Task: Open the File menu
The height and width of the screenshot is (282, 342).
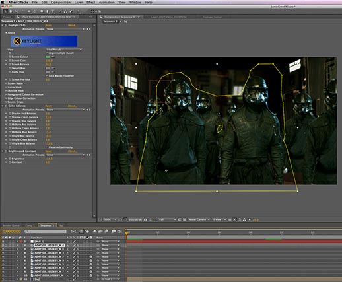Action: pyautogui.click(x=35, y=2)
